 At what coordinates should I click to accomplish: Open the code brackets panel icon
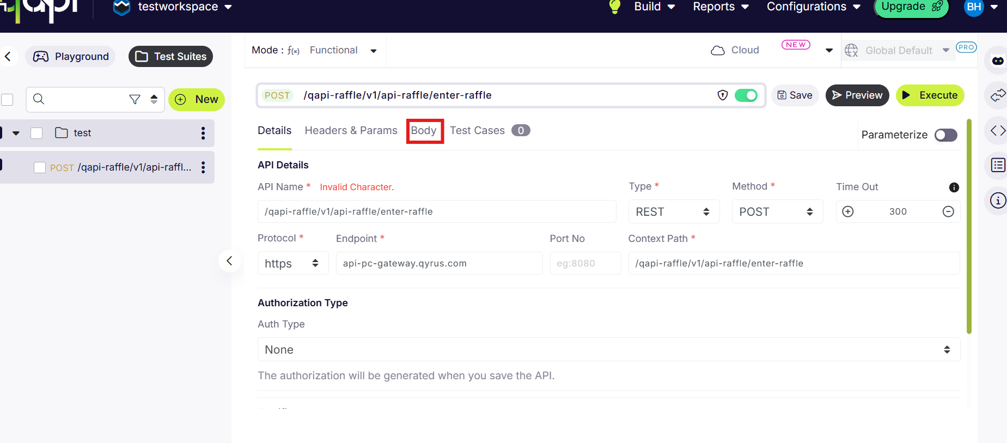(998, 131)
